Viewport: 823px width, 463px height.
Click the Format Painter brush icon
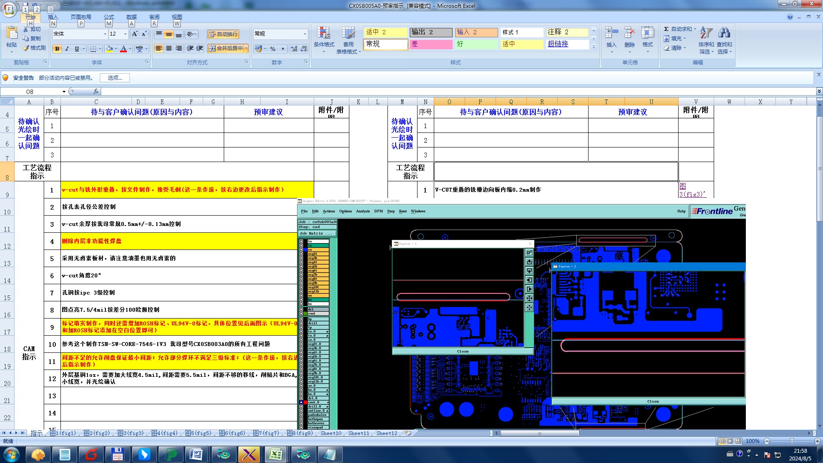(26, 48)
